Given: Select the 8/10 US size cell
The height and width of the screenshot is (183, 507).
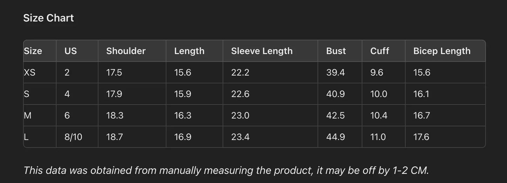Looking at the screenshot, I should pyautogui.click(x=73, y=137).
